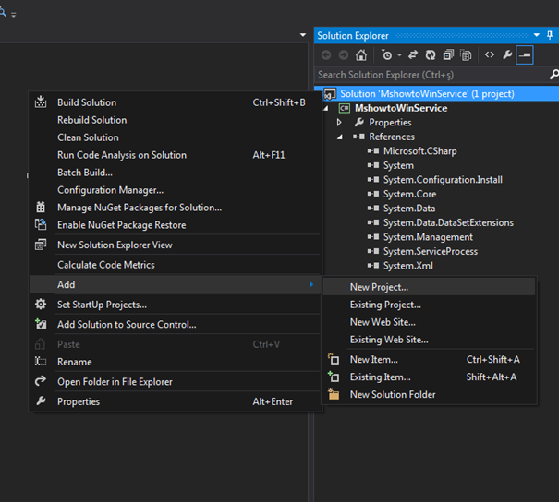The height and width of the screenshot is (502, 559).
Task: Collapse the MshowtoWinService project node
Action: [x=325, y=108]
